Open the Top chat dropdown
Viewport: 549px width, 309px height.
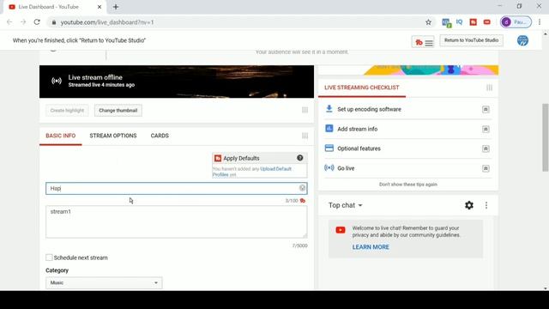pos(345,205)
